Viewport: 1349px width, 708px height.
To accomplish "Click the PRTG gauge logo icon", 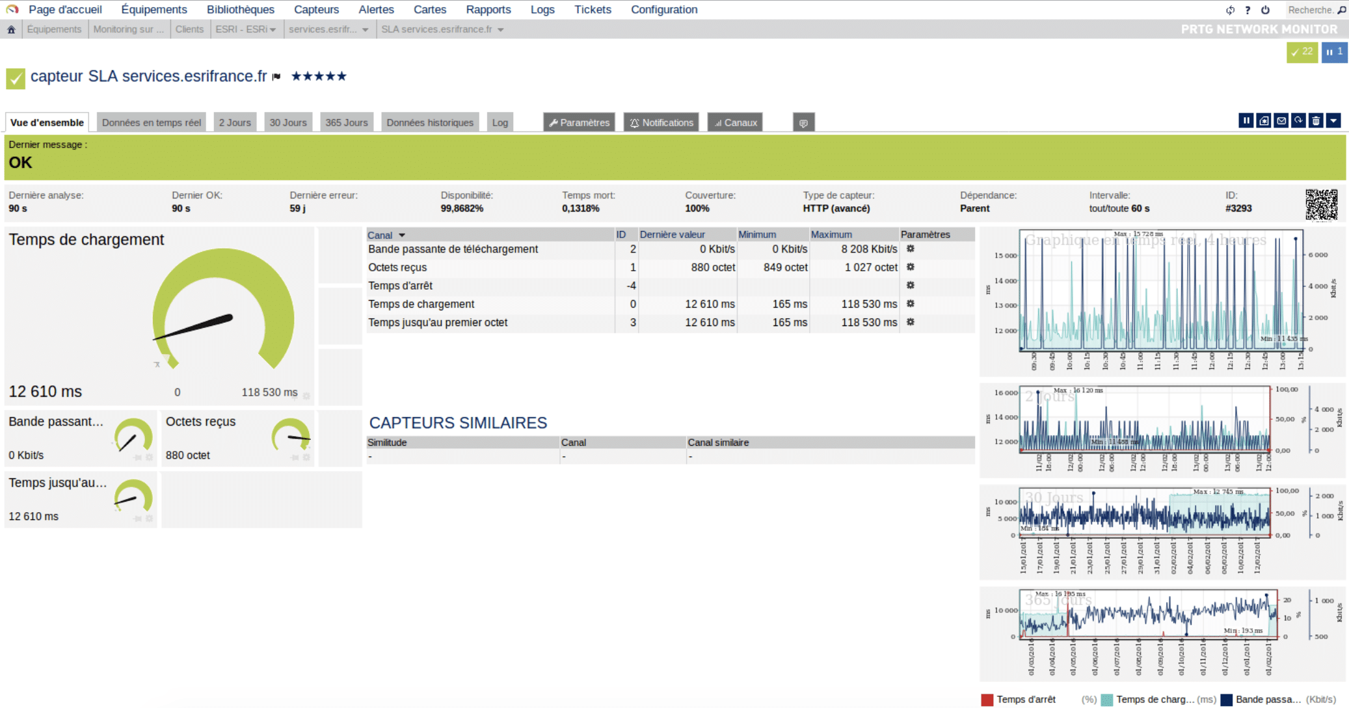I will pyautogui.click(x=12, y=9).
